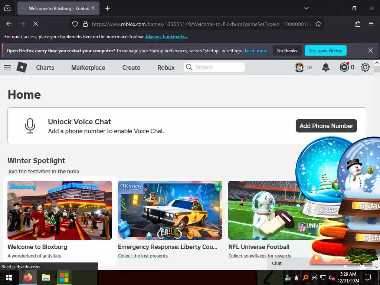Open Welcome to Bloxburg game thumbnail
Image resolution: width=380 pixels, height=285 pixels.
click(x=60, y=210)
